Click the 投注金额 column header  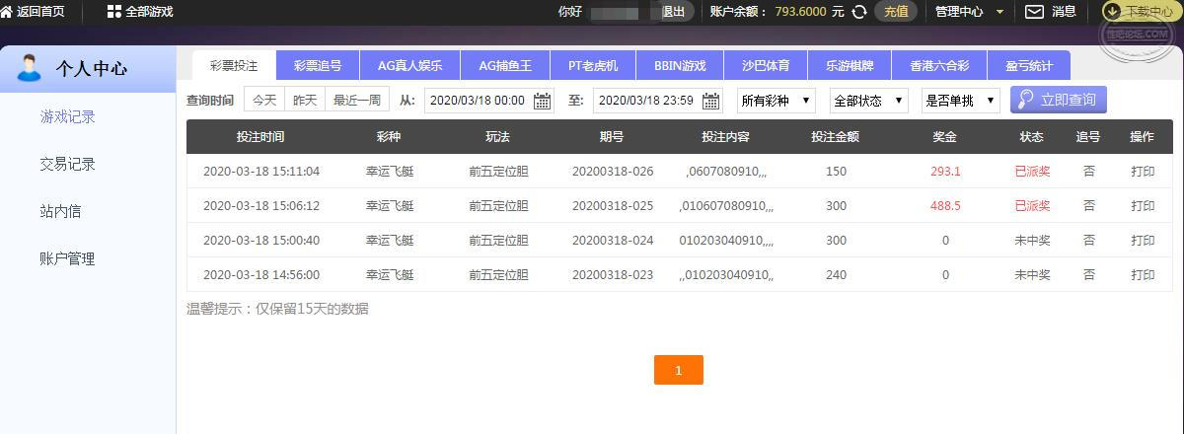coord(836,136)
